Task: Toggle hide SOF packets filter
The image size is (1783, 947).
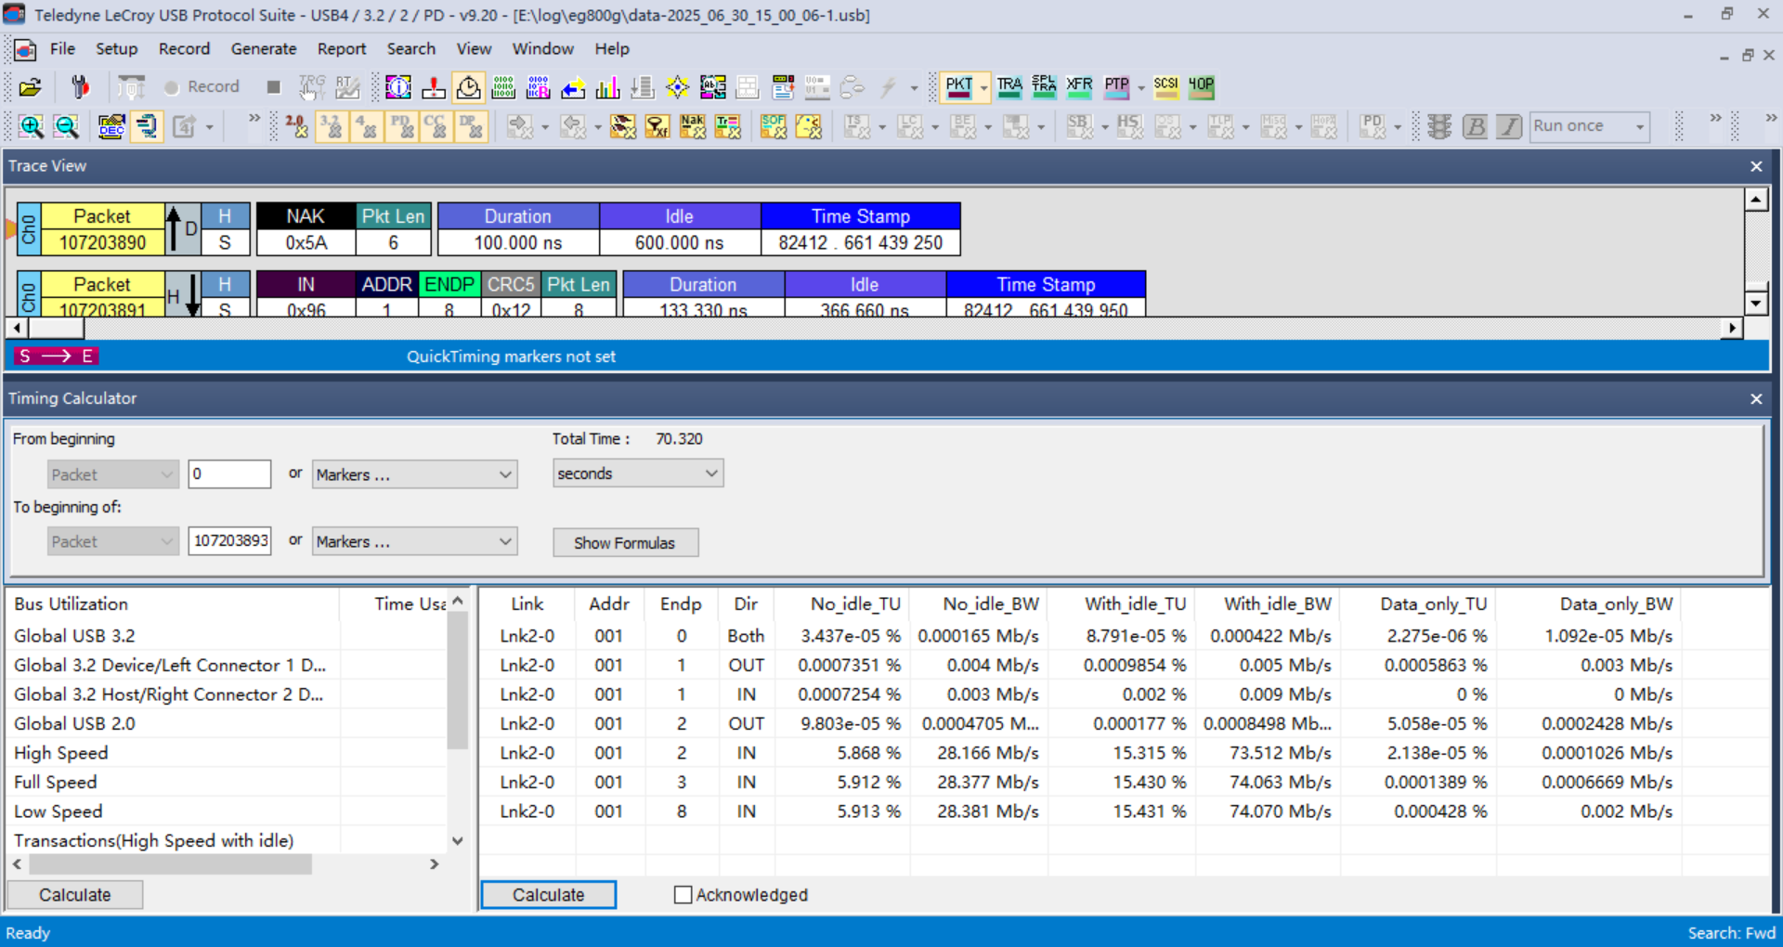Action: coord(774,126)
